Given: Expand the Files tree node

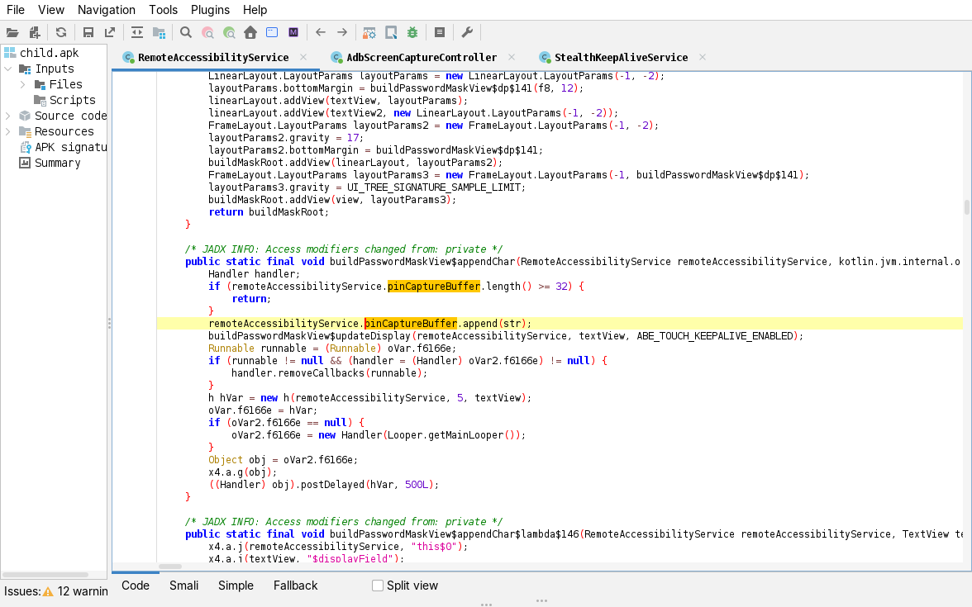Looking at the screenshot, I should pyautogui.click(x=22, y=84).
